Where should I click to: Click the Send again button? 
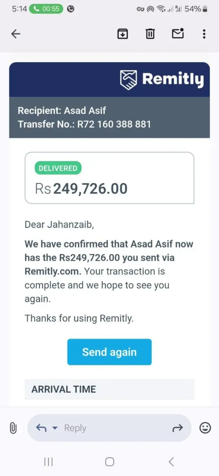(109, 352)
